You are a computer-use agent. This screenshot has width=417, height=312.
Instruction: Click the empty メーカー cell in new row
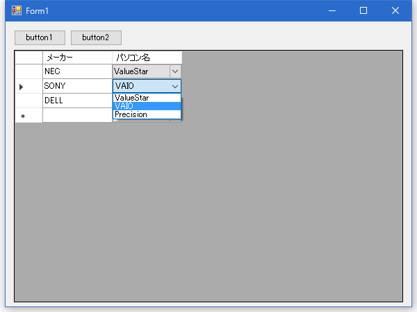77,116
